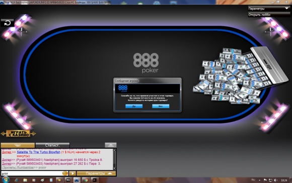292x183 pixels.
Task: Open the Параметры dropdown at top right
Action: click(x=269, y=9)
